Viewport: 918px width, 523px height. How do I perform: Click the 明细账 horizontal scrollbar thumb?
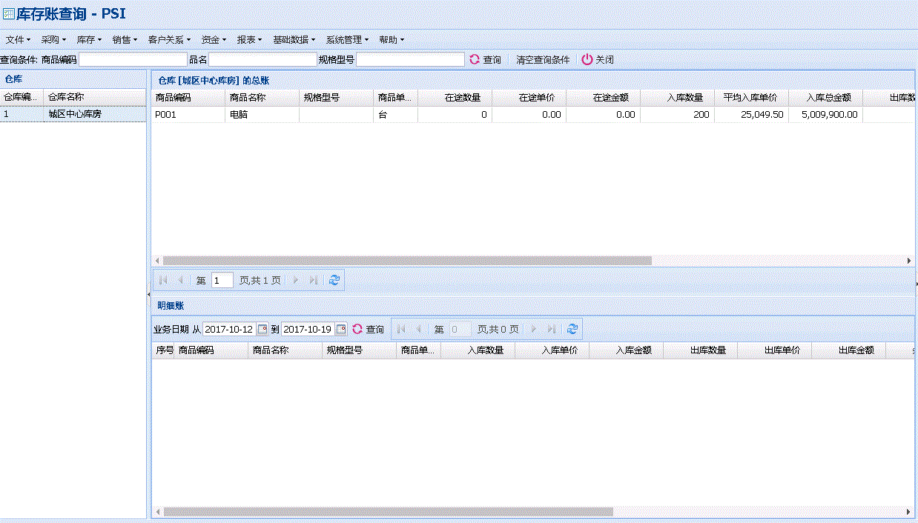[388, 512]
